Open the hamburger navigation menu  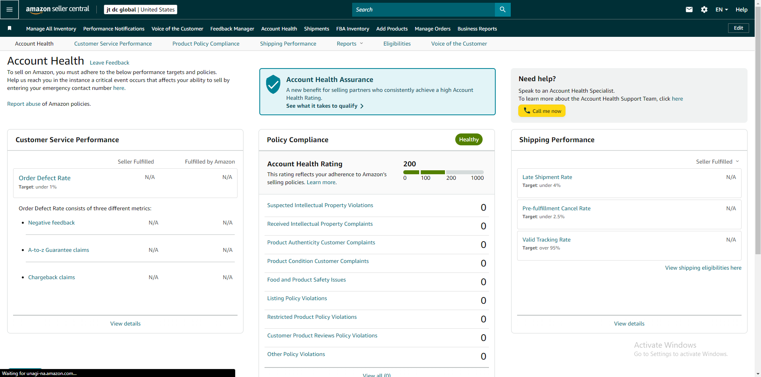click(10, 10)
